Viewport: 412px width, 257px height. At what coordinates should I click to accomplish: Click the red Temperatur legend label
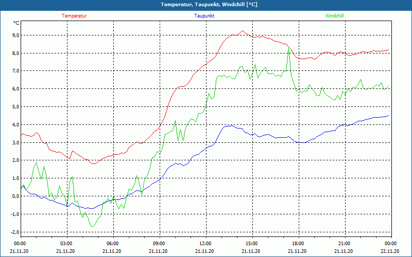click(74, 16)
